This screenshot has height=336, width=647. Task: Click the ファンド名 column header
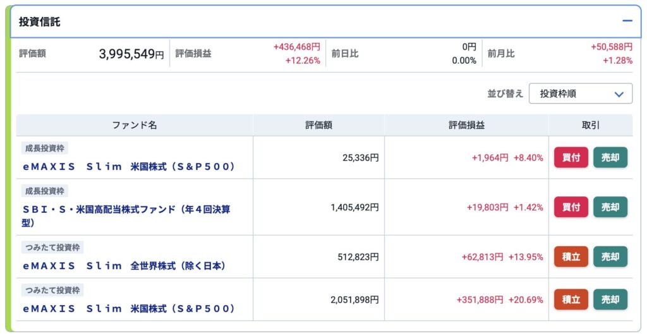pos(135,125)
